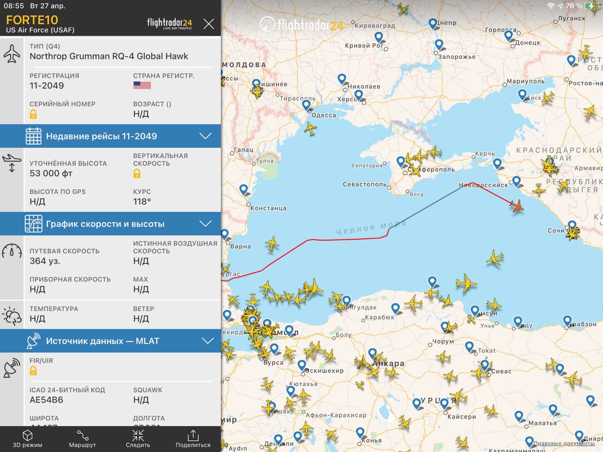Expand the data source MLAT section
This screenshot has width=603, height=452.
[110, 341]
